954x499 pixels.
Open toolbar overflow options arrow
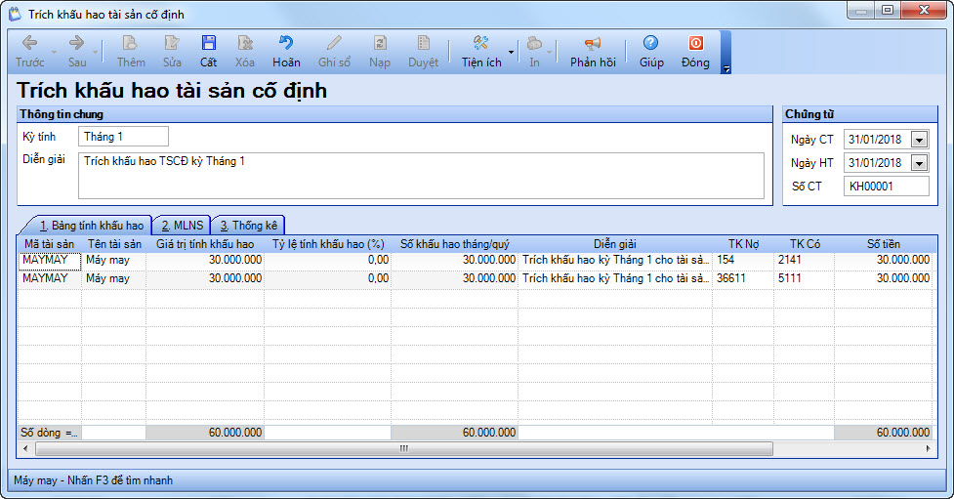(726, 68)
